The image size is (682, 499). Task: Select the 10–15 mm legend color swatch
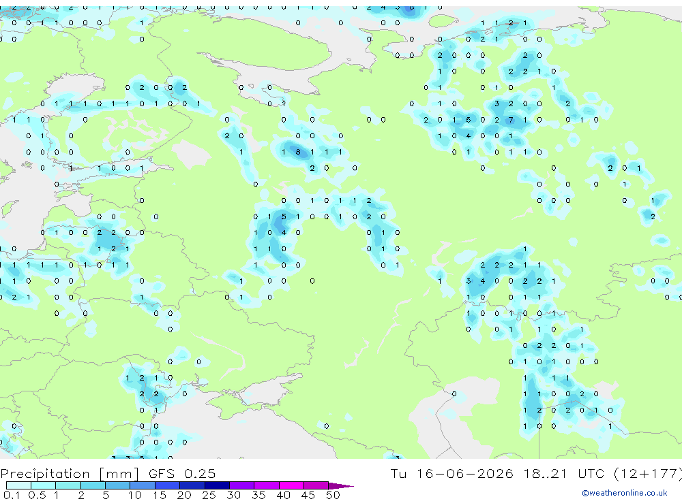[143, 485]
